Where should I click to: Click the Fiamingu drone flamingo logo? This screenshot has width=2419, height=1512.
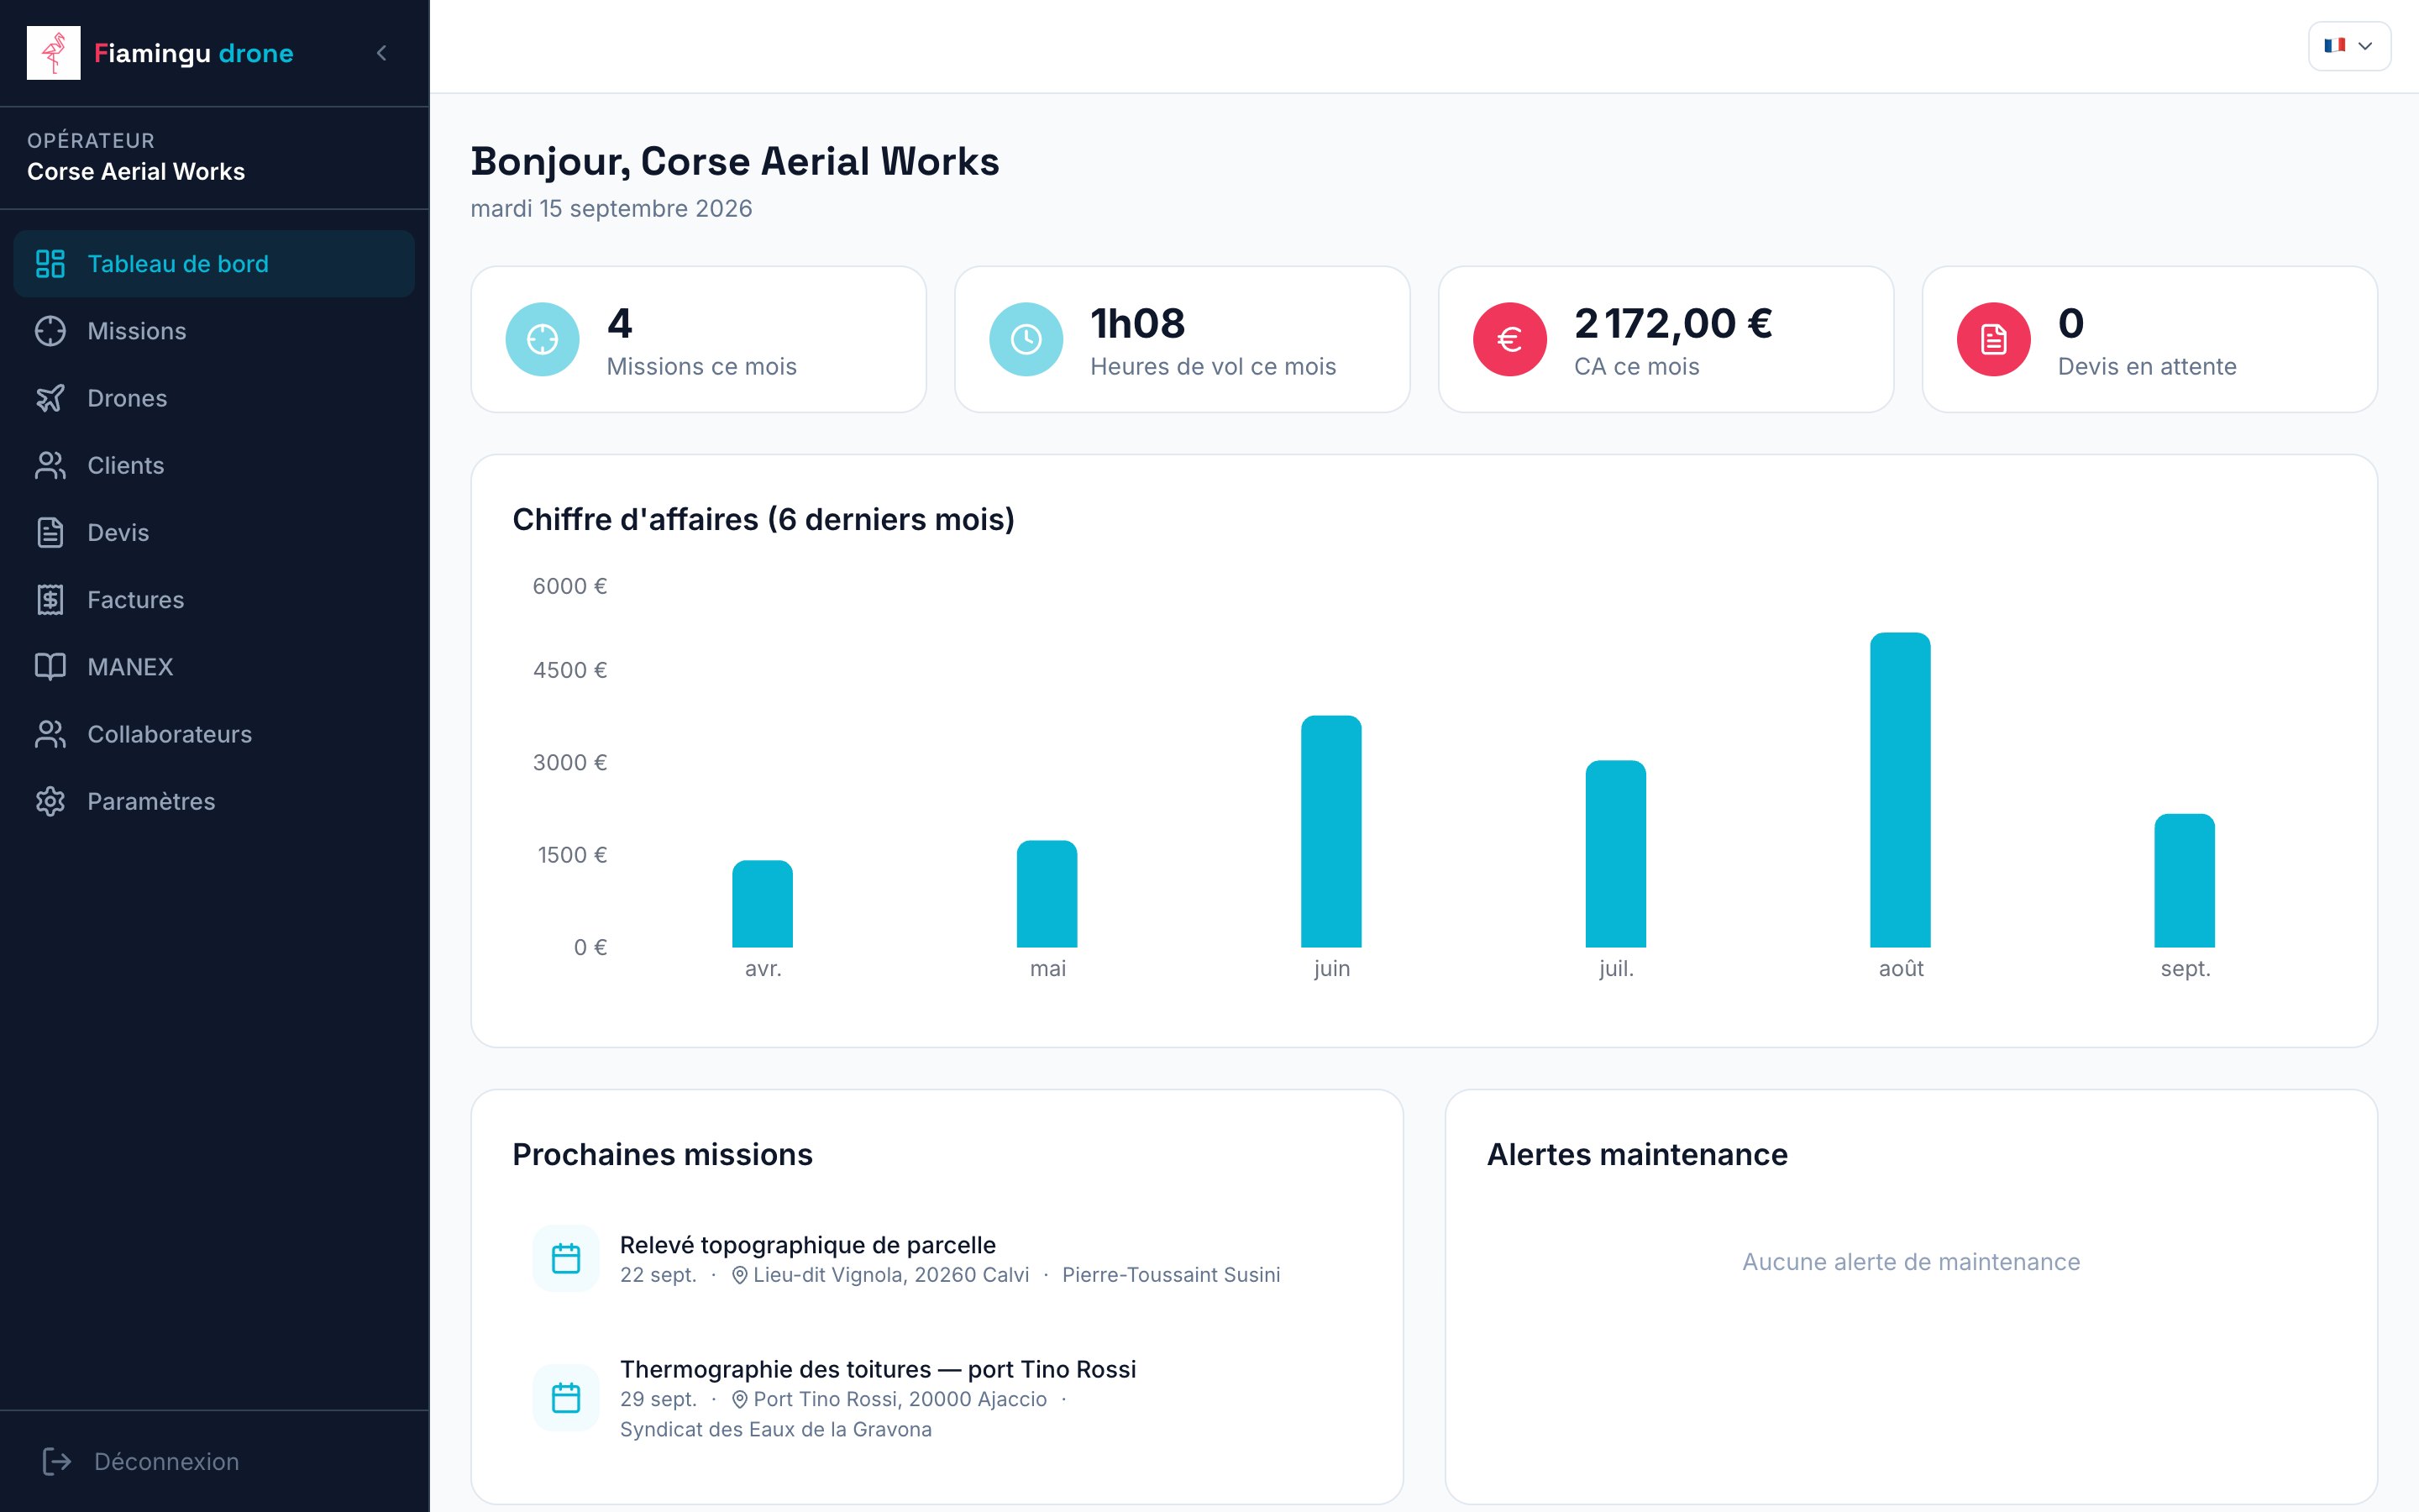tap(53, 53)
